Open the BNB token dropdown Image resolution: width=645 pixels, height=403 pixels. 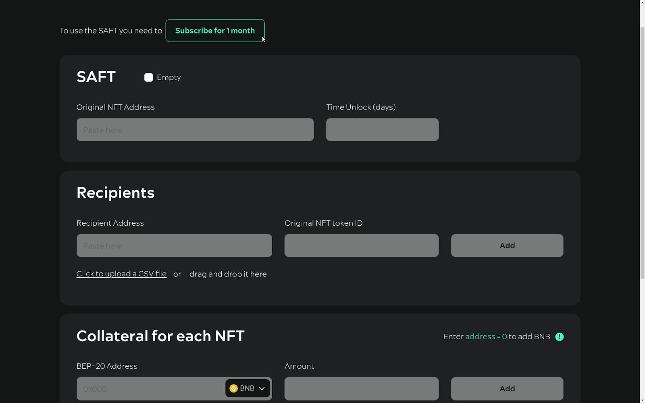click(248, 388)
